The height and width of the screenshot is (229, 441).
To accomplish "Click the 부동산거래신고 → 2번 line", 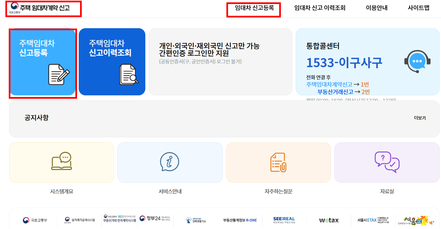I will (343, 92).
